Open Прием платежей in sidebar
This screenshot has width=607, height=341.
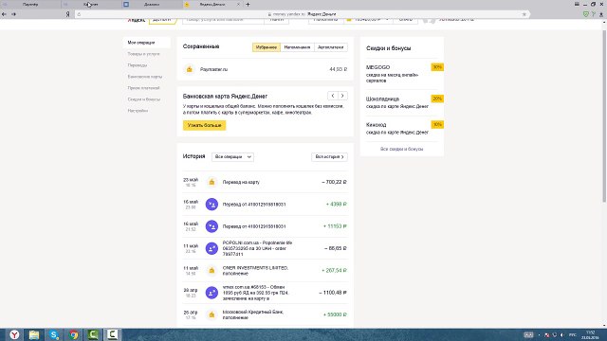tap(143, 88)
